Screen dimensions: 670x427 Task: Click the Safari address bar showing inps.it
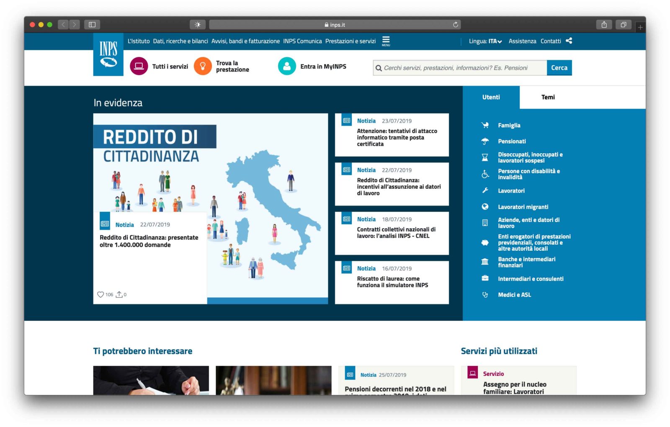(335, 25)
